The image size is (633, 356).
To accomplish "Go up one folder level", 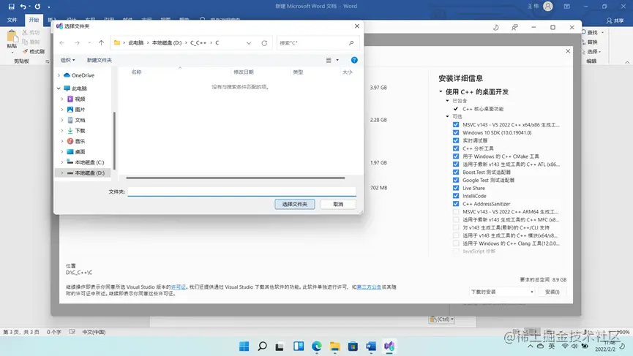I will point(101,42).
